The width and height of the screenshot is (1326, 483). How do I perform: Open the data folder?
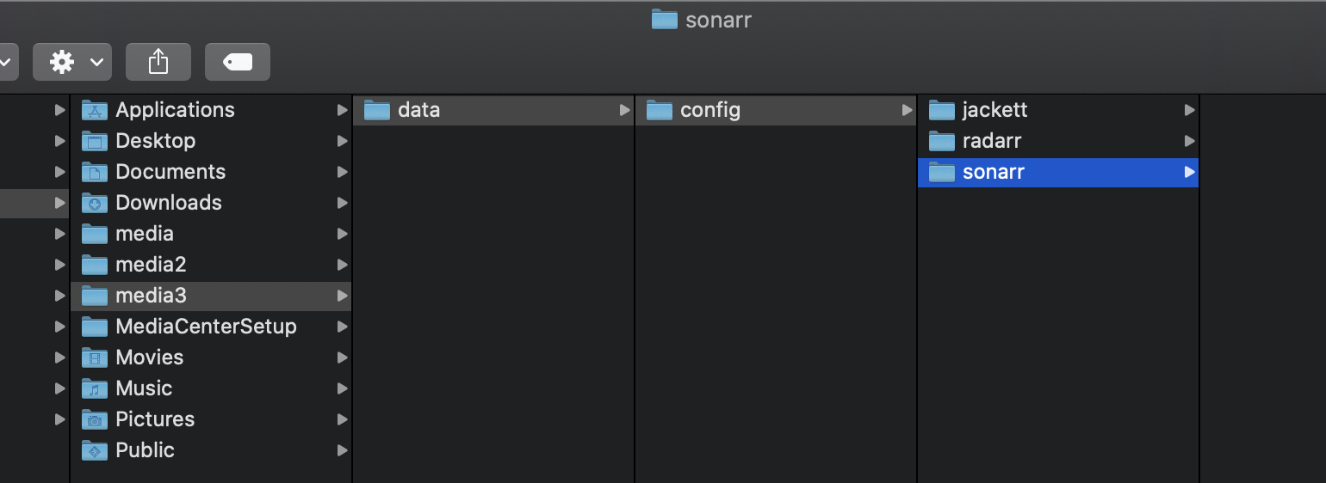[x=493, y=110]
